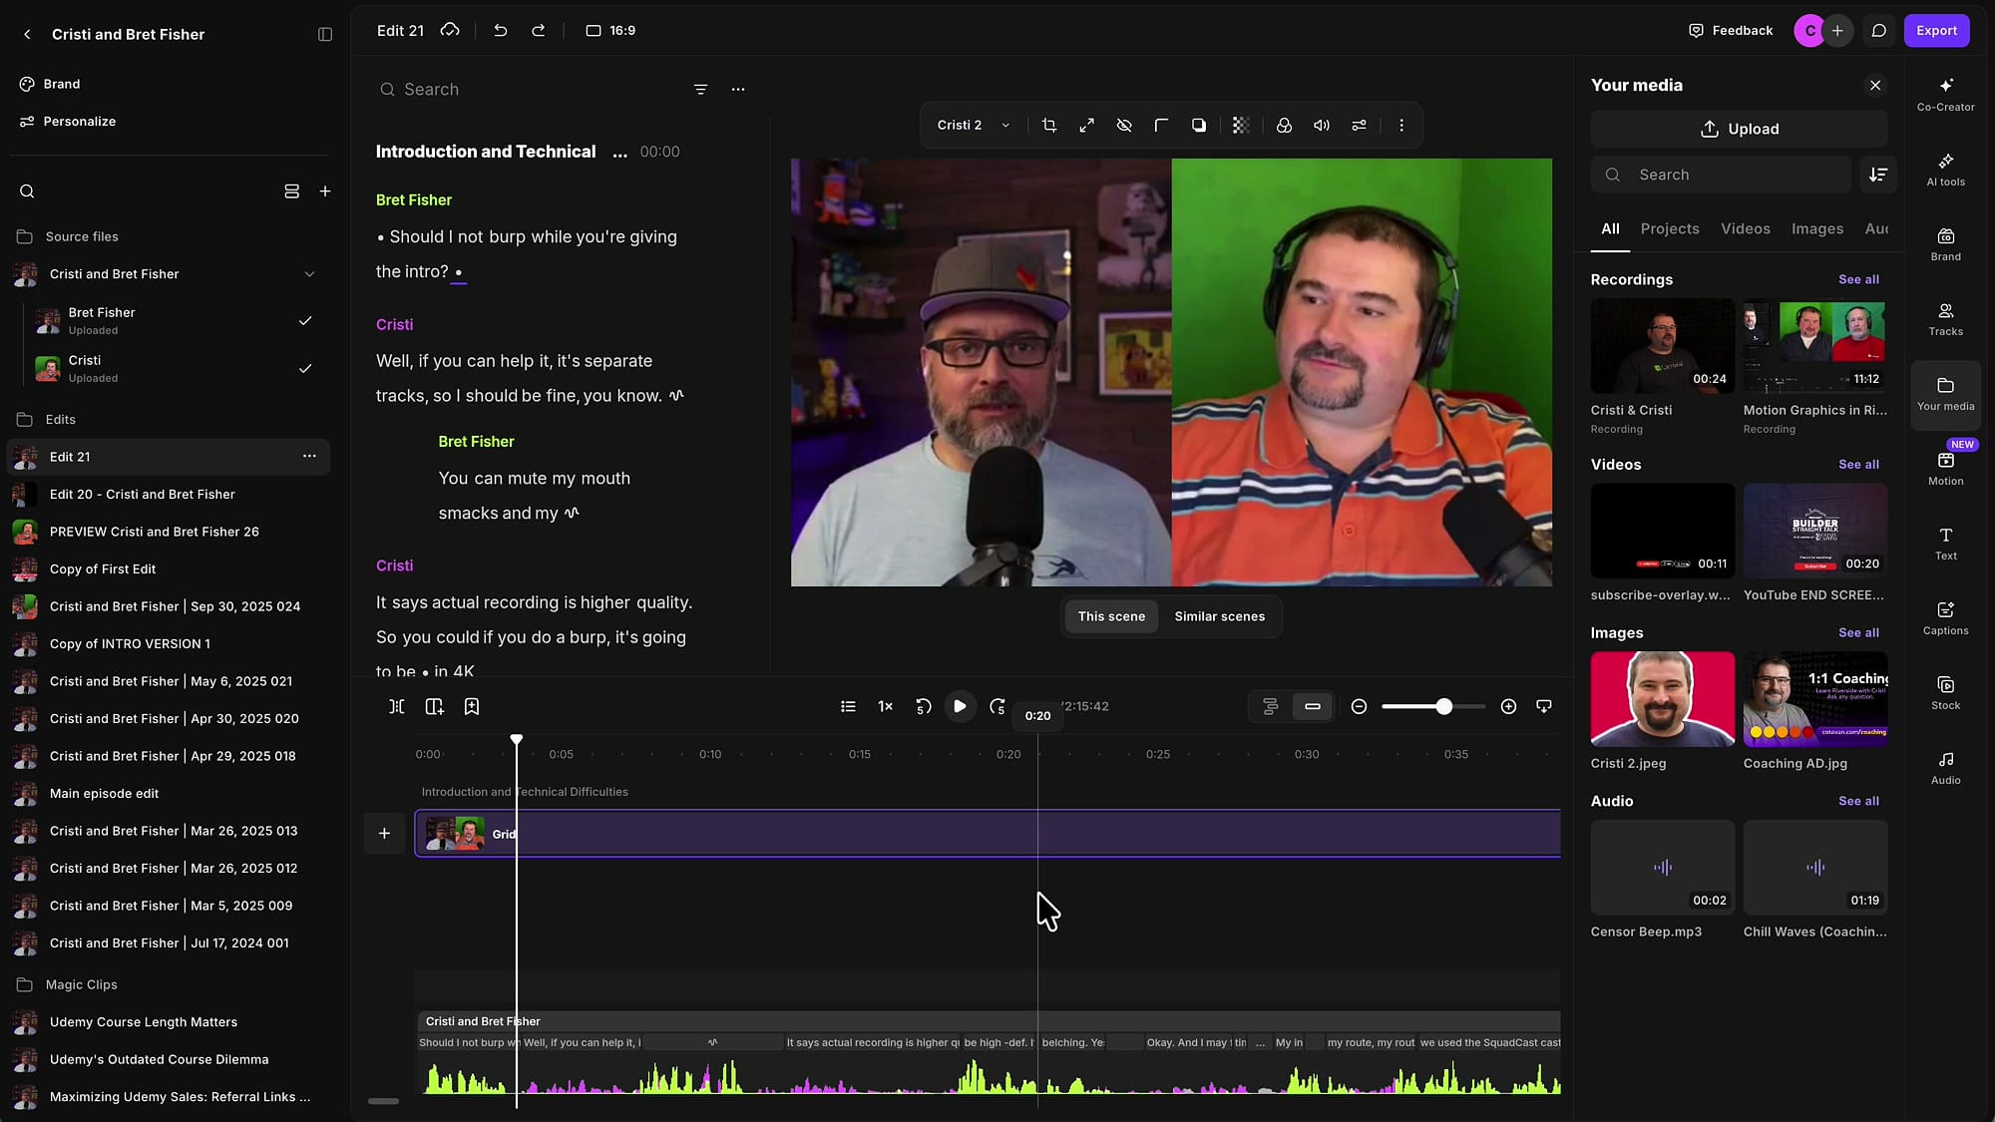Open Captions panel
This screenshot has width=1995, height=1122.
click(1945, 617)
